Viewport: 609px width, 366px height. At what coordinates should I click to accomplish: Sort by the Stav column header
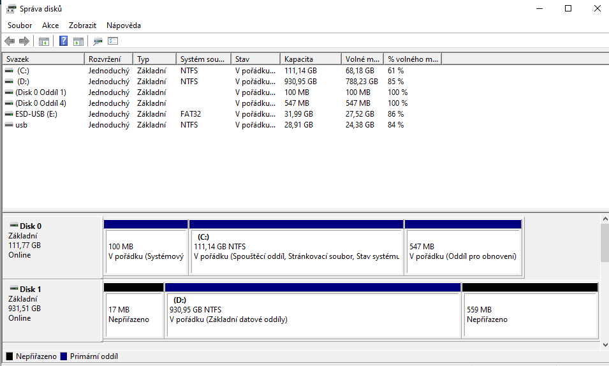pyautogui.click(x=256, y=59)
